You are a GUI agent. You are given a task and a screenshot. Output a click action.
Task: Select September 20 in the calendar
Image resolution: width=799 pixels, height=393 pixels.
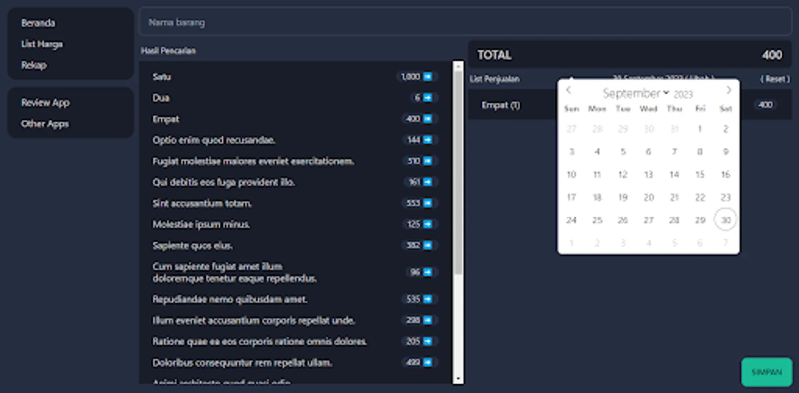point(649,197)
